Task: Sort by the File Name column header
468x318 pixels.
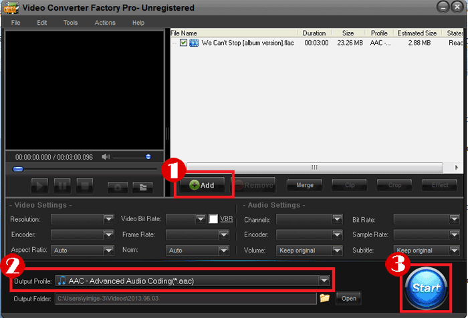Action: pos(234,33)
